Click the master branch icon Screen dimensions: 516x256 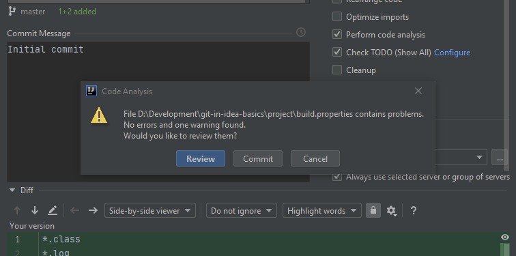12,12
